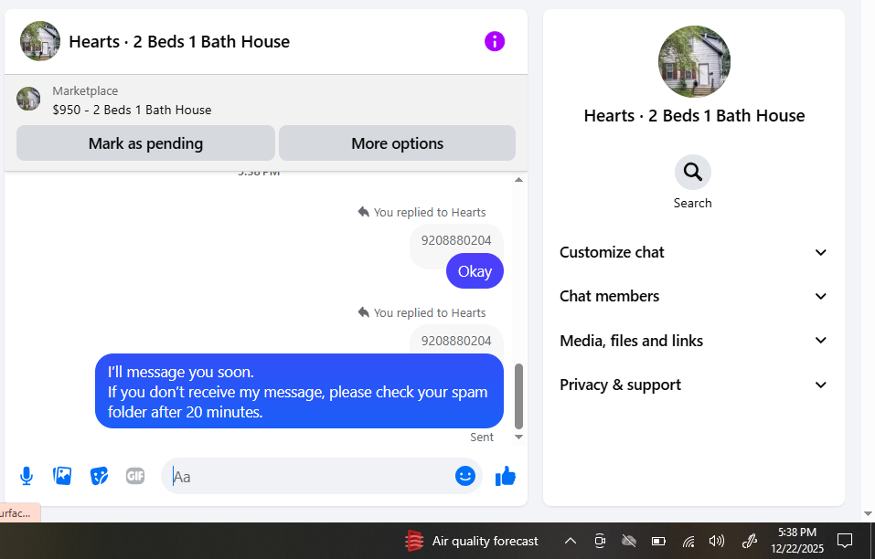Viewport: 875px width, 559px height.
Task: Open the volume speaker tray icon
Action: point(717,541)
